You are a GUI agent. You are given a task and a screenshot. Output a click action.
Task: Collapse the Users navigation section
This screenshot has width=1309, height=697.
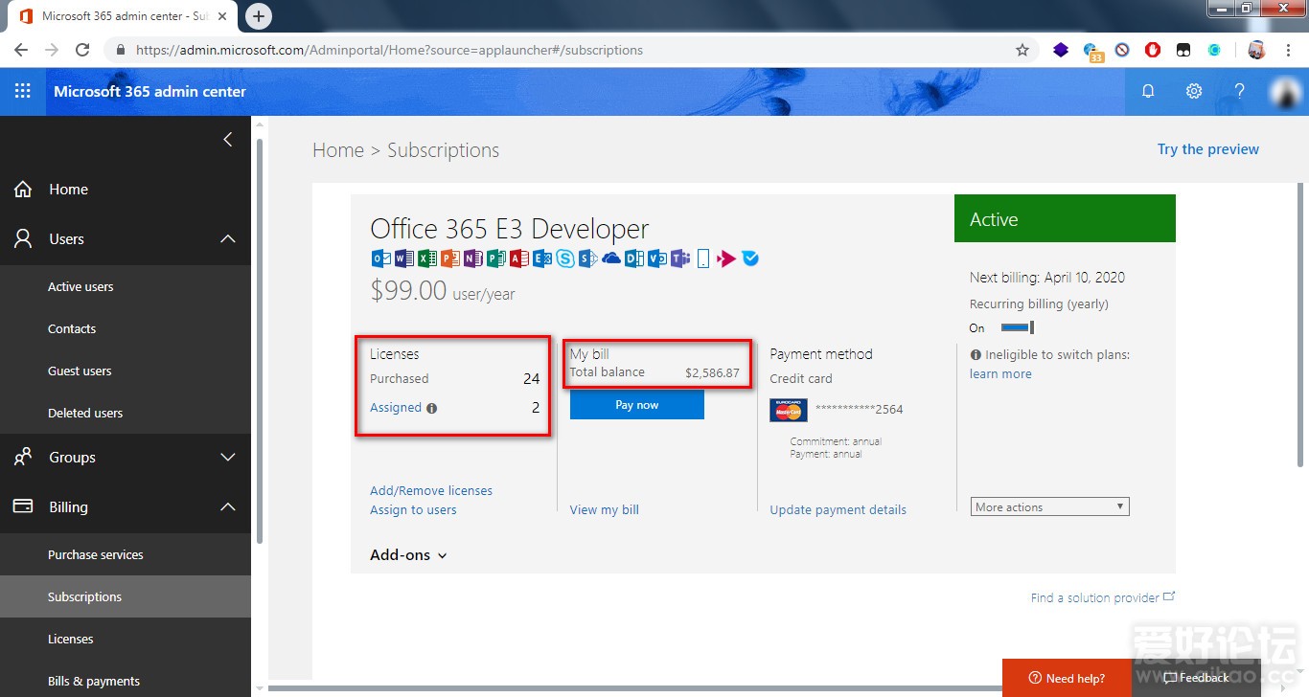tap(227, 238)
